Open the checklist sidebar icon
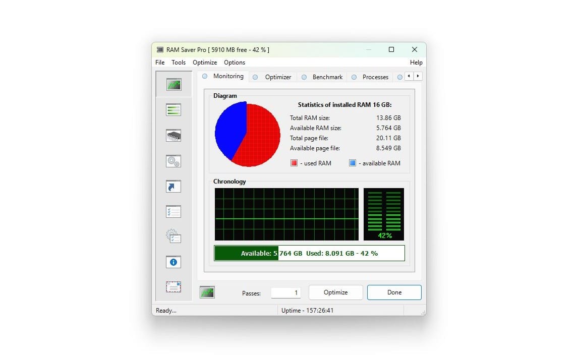The image size is (576, 360). pos(174,212)
